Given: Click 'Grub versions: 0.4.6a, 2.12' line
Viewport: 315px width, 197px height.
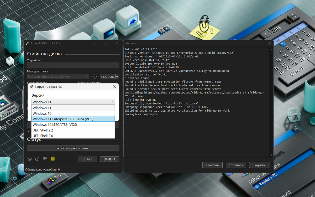Looking at the screenshot, I should 146,60.
